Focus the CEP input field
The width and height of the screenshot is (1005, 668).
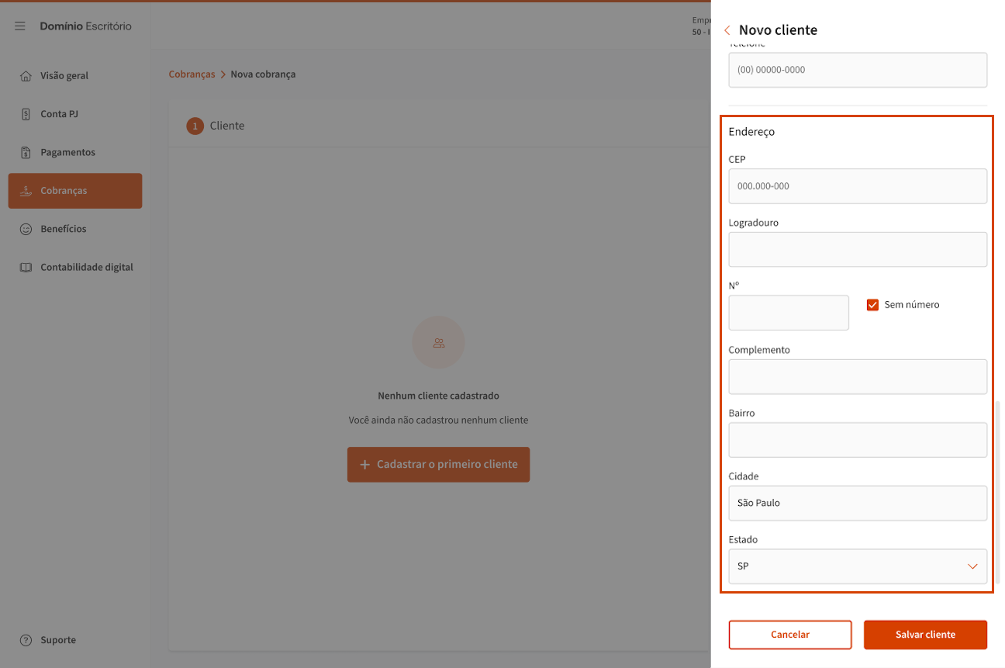coord(857,186)
